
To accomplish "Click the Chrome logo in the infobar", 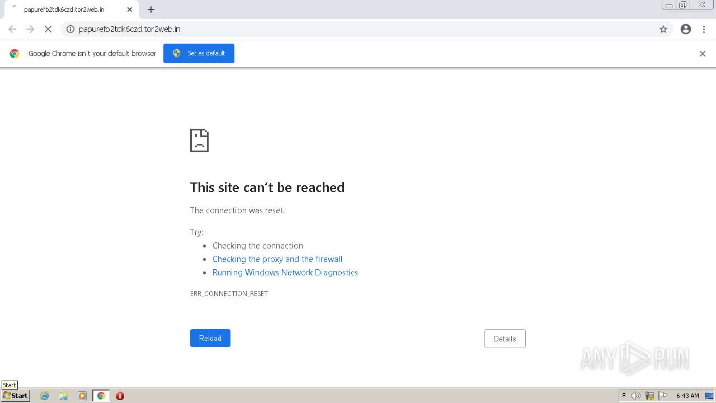I will (x=15, y=54).
